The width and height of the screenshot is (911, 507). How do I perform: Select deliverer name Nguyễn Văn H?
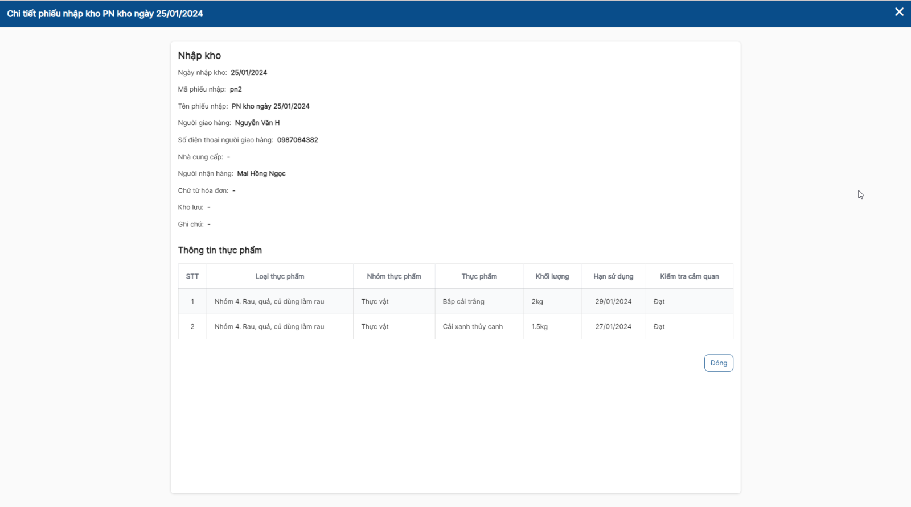pos(257,123)
